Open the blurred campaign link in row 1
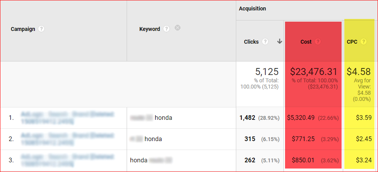This screenshot has height=172, width=378. click(x=67, y=118)
